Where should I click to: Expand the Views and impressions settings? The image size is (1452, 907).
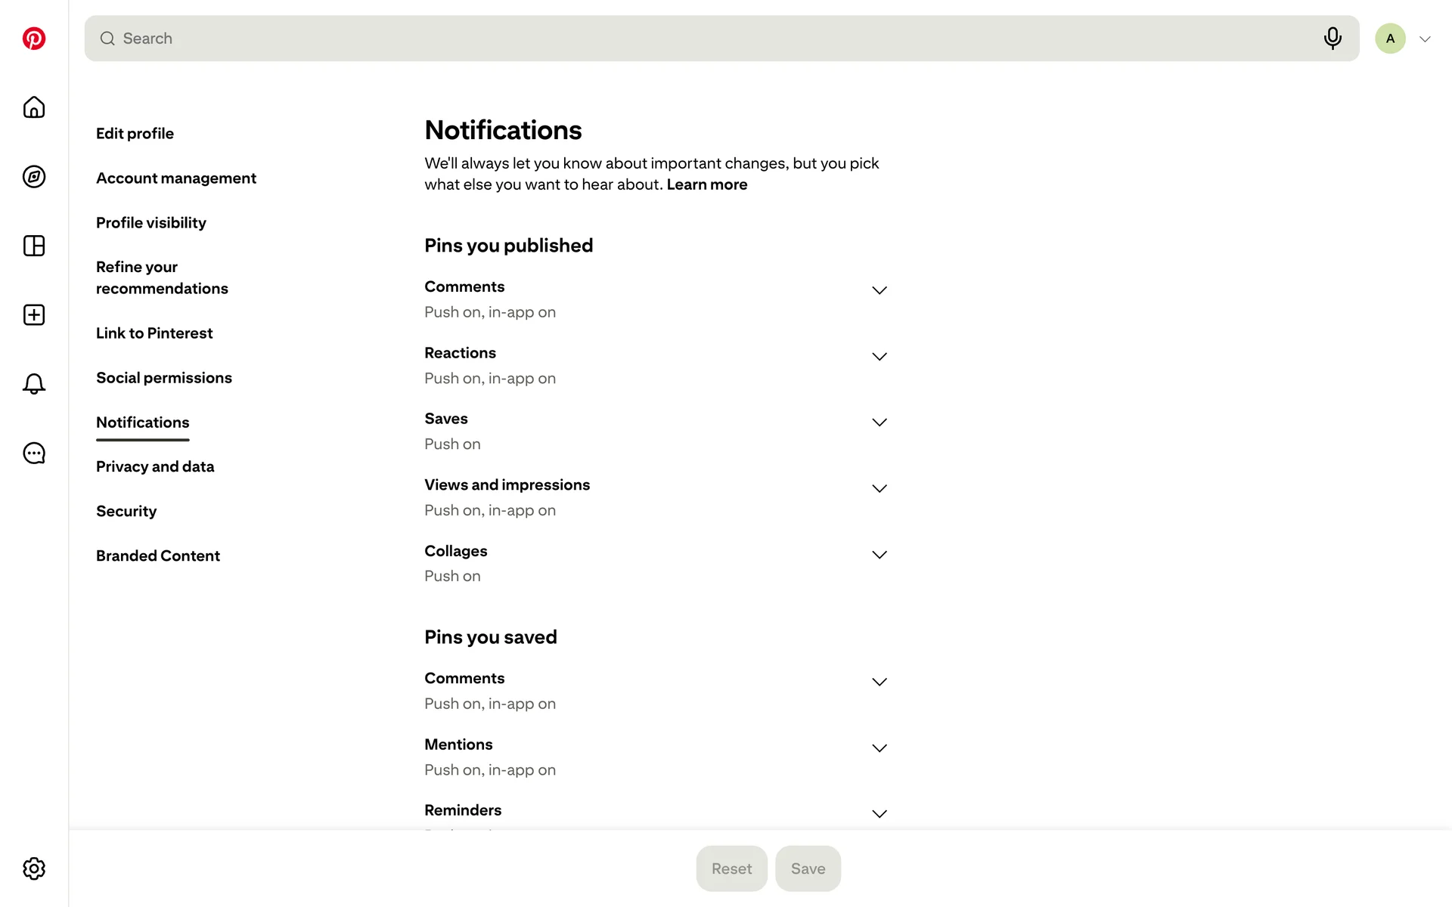[x=879, y=489]
